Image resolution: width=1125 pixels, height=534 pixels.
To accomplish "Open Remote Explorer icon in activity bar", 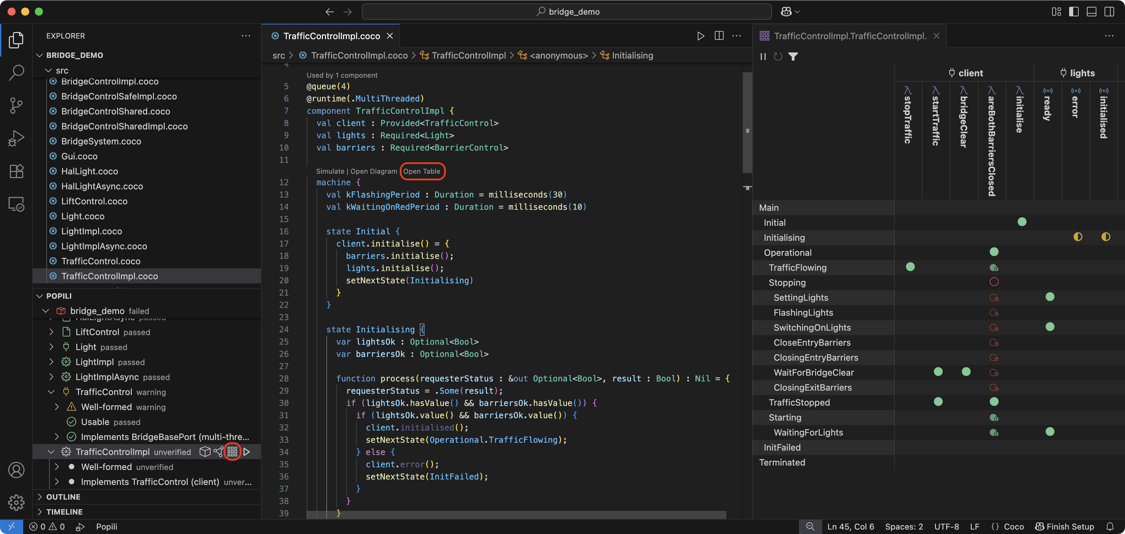I will tap(16, 204).
